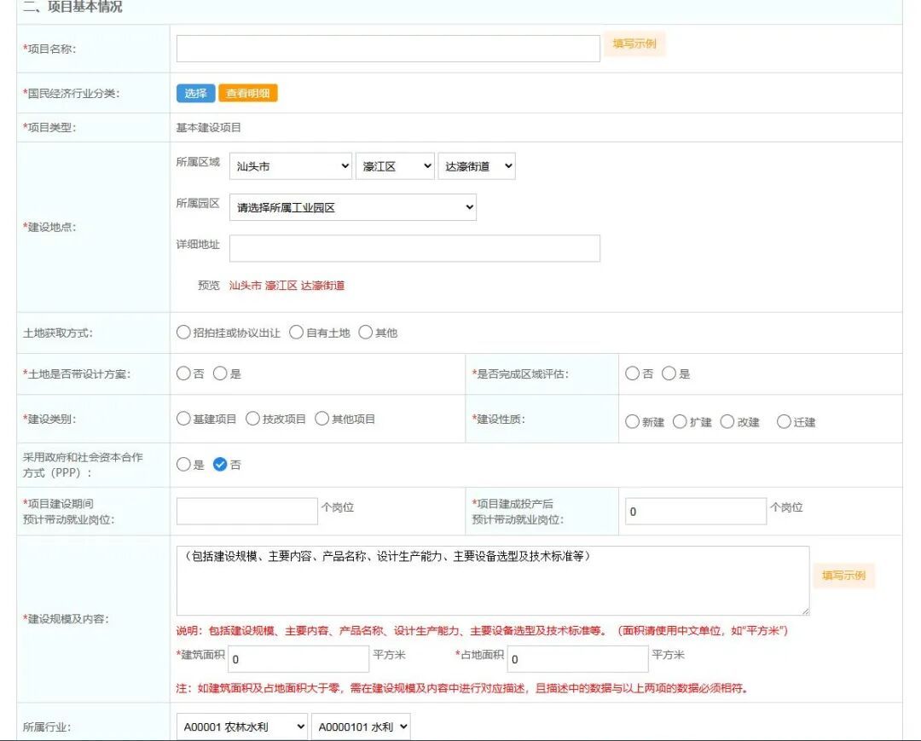Click the 建设规模及内容 textarea

click(492, 581)
